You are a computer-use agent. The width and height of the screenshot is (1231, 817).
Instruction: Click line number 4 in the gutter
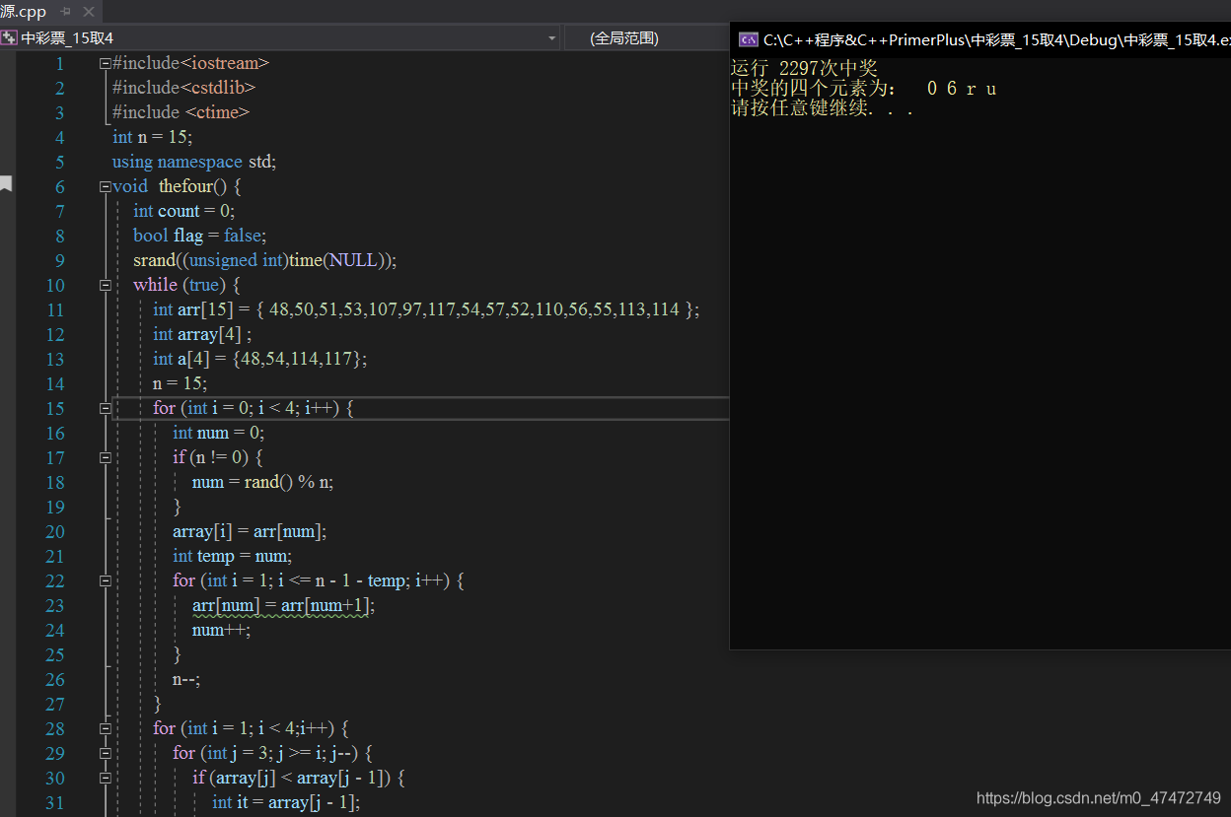[x=59, y=137]
